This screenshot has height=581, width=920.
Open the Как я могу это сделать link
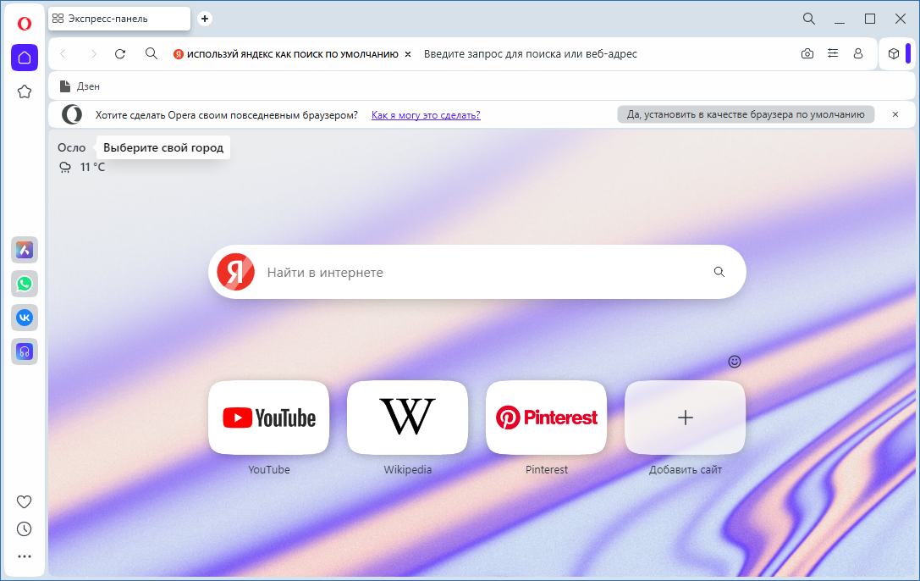(x=426, y=115)
